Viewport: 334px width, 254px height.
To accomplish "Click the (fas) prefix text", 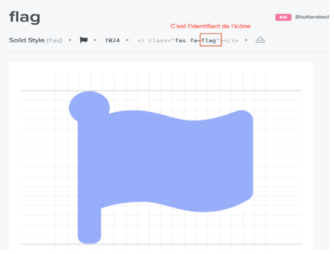I will click(55, 41).
